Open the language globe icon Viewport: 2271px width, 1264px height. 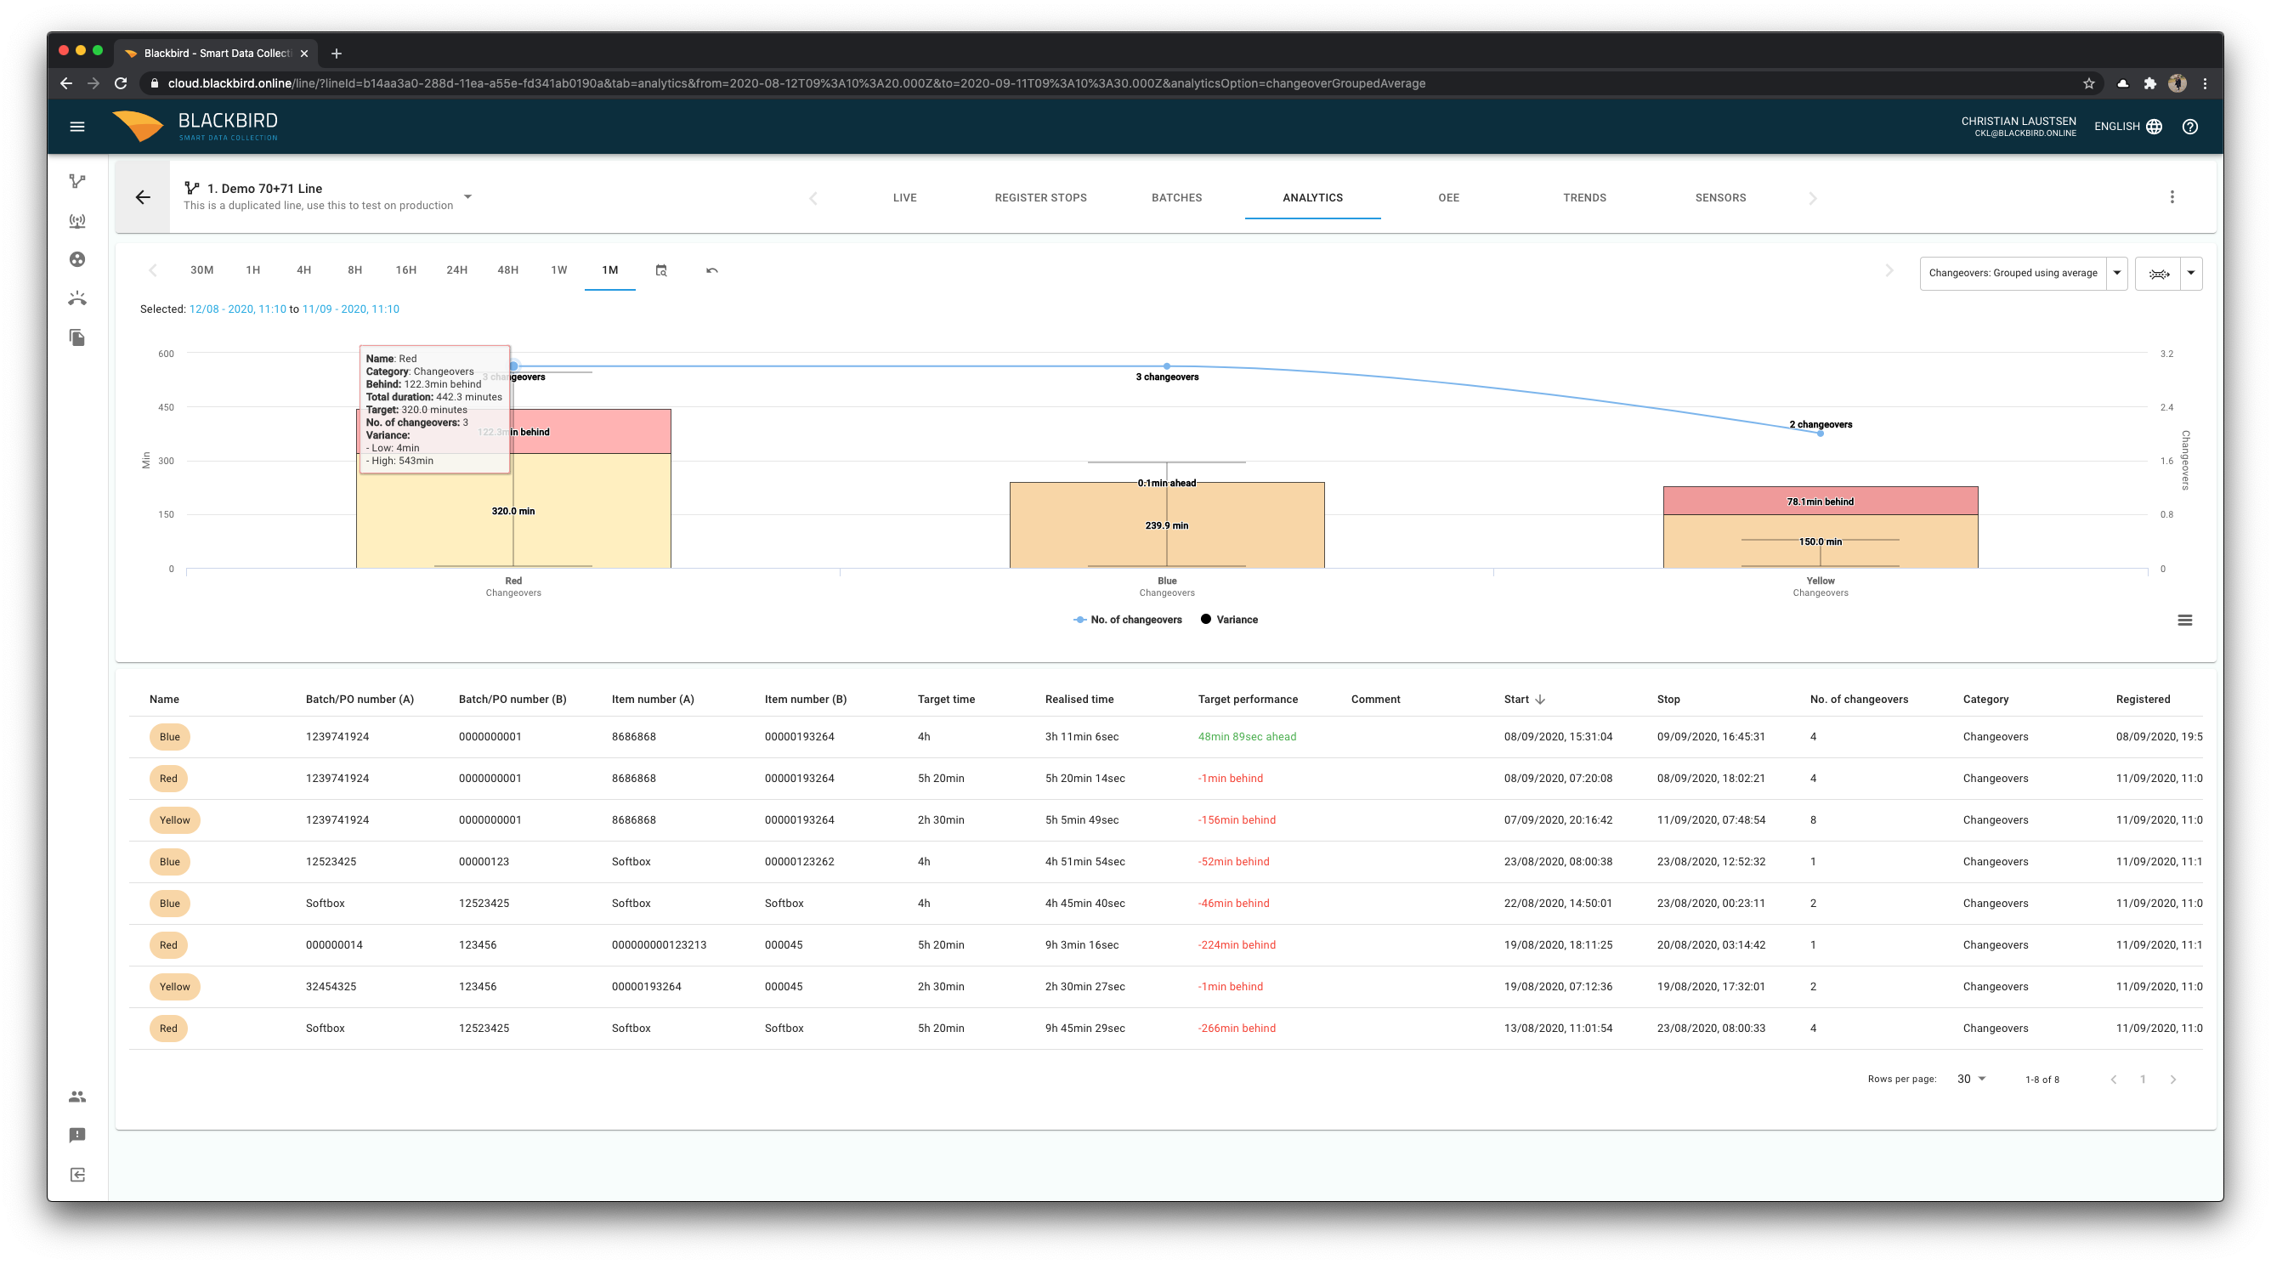2155,126
